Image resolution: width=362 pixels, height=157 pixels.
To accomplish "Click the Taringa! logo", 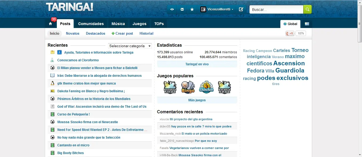I will click(x=70, y=8).
